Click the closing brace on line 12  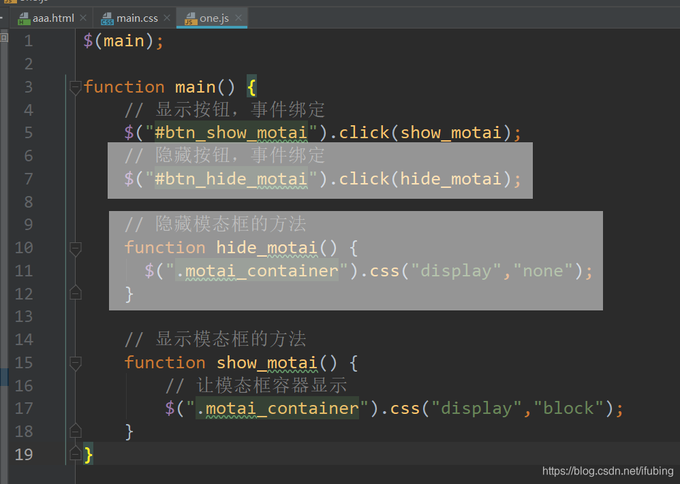coord(129,294)
